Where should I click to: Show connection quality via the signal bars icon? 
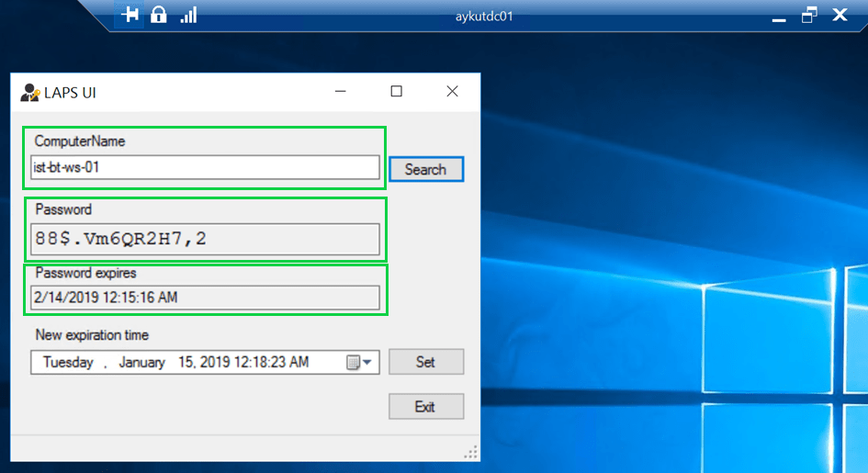188,15
